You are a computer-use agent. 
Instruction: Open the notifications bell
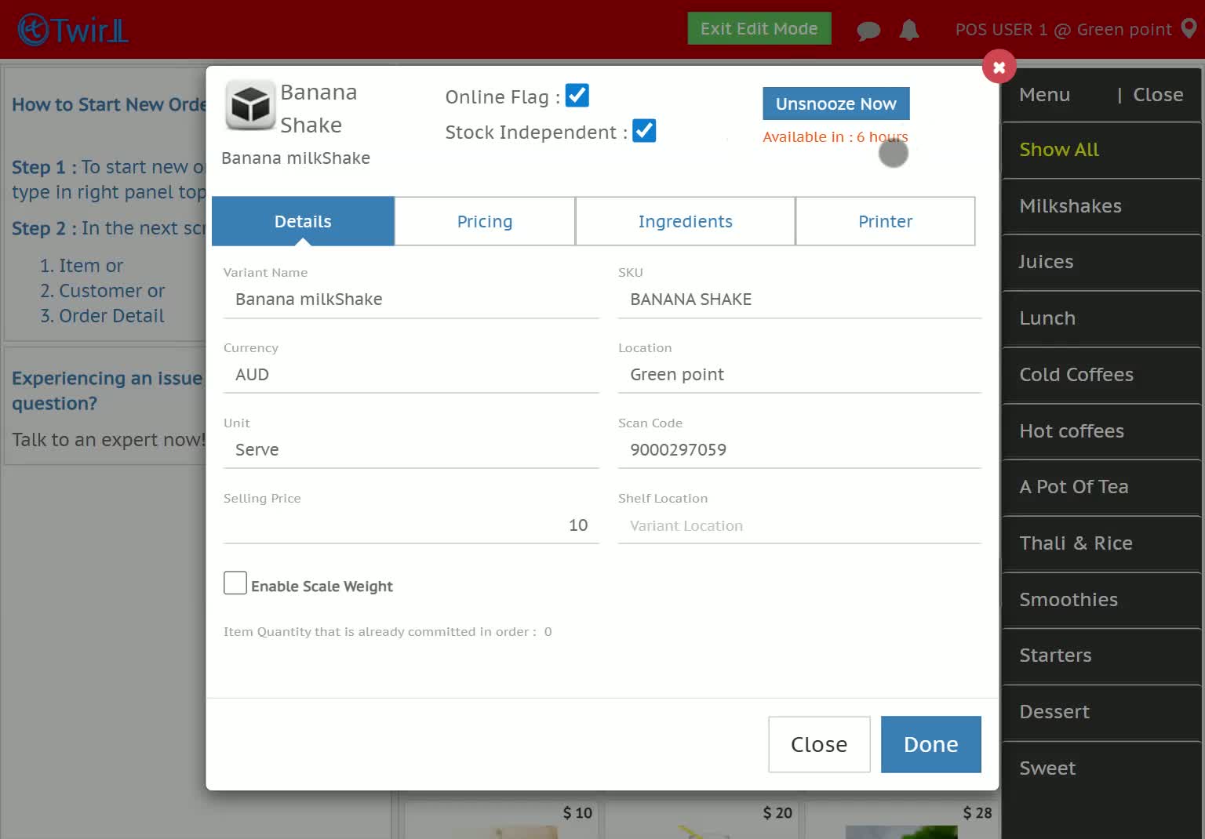909,30
